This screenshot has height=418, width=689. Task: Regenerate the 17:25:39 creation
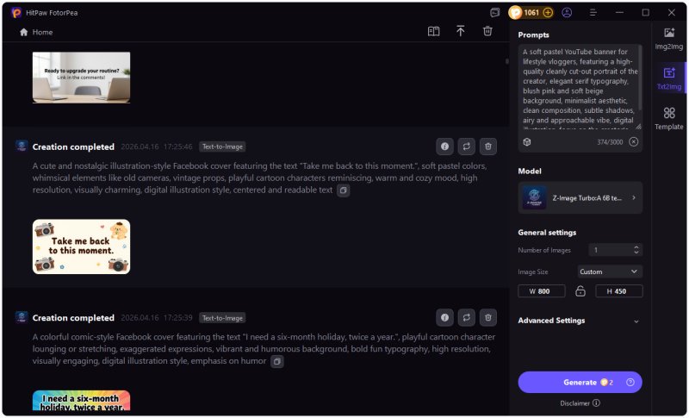click(x=466, y=317)
